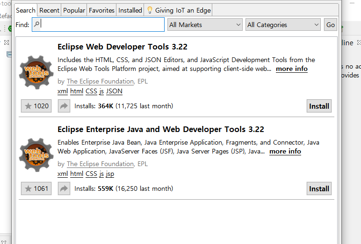Select the CSS tag under Web Developer Tools
Viewport: 361px width, 244px height.
click(91, 91)
